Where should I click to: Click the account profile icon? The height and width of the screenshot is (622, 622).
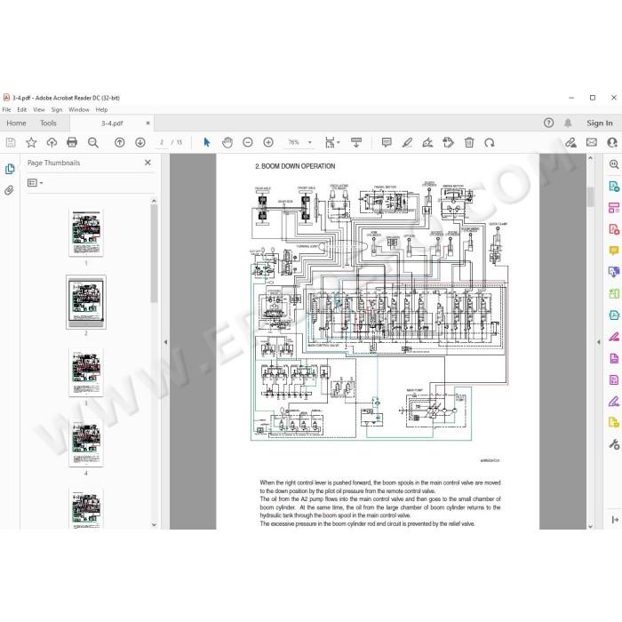point(612,142)
